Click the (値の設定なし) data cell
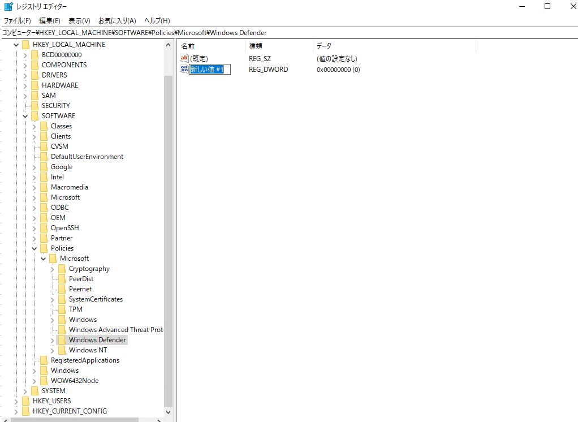The height and width of the screenshot is (422, 578). point(337,59)
